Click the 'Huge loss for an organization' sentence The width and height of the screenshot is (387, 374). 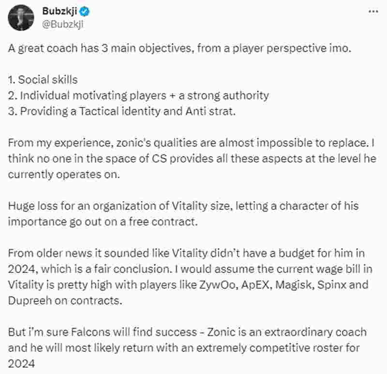coord(183,206)
